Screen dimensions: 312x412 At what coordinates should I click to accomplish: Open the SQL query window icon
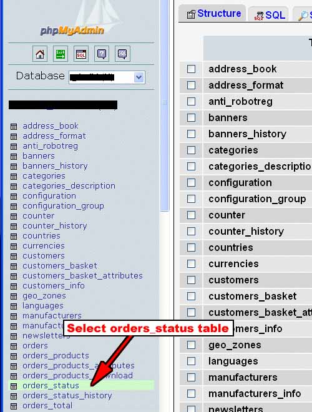(81, 54)
